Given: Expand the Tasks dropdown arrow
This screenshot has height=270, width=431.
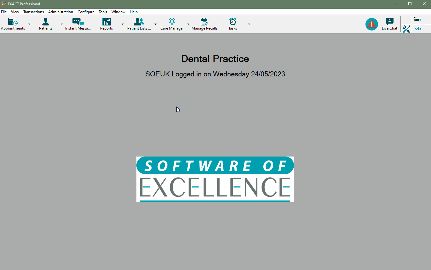Looking at the screenshot, I should click(x=249, y=24).
